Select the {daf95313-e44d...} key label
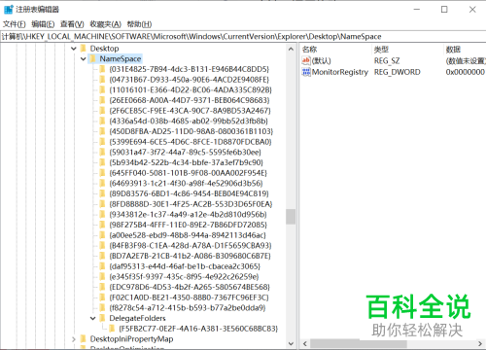The image size is (486, 350). pos(185,266)
